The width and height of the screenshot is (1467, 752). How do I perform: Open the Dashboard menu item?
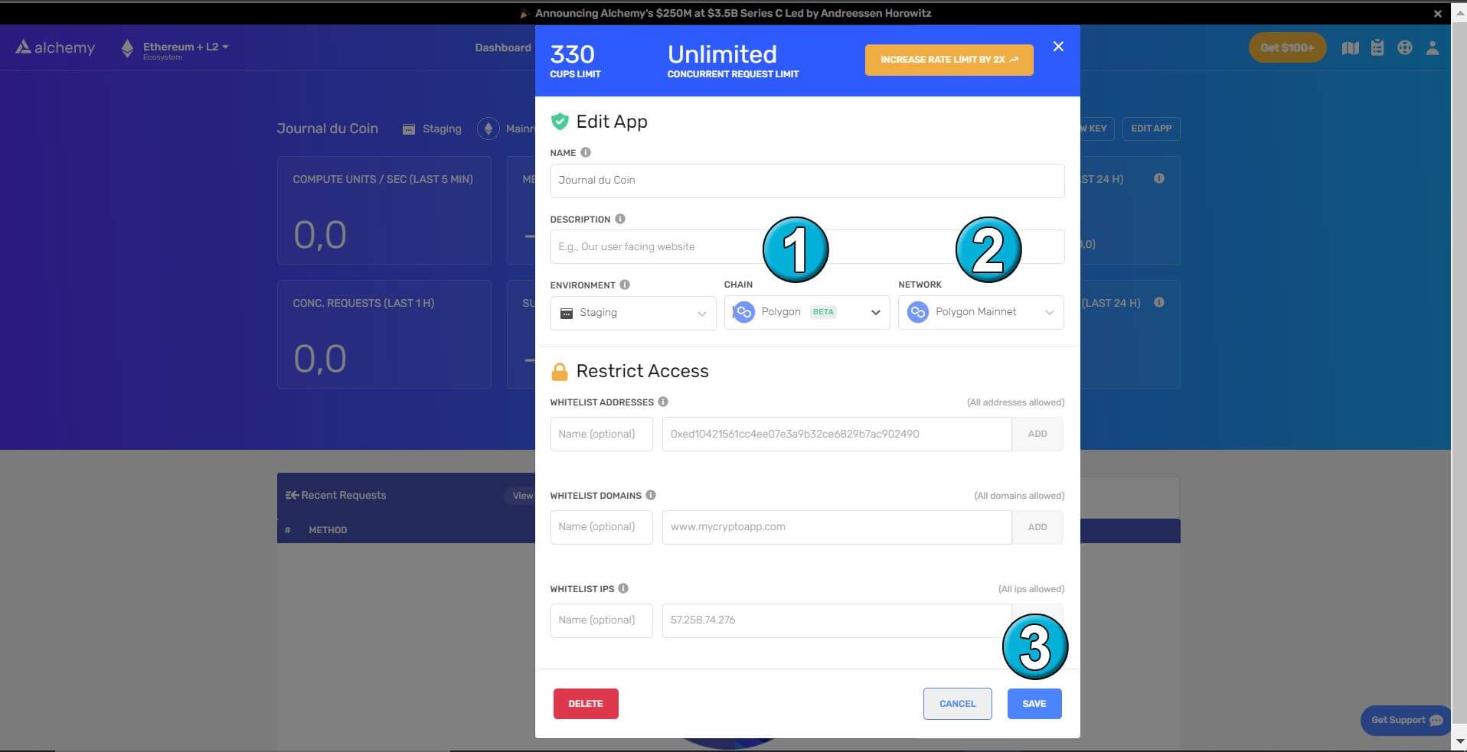pos(503,47)
